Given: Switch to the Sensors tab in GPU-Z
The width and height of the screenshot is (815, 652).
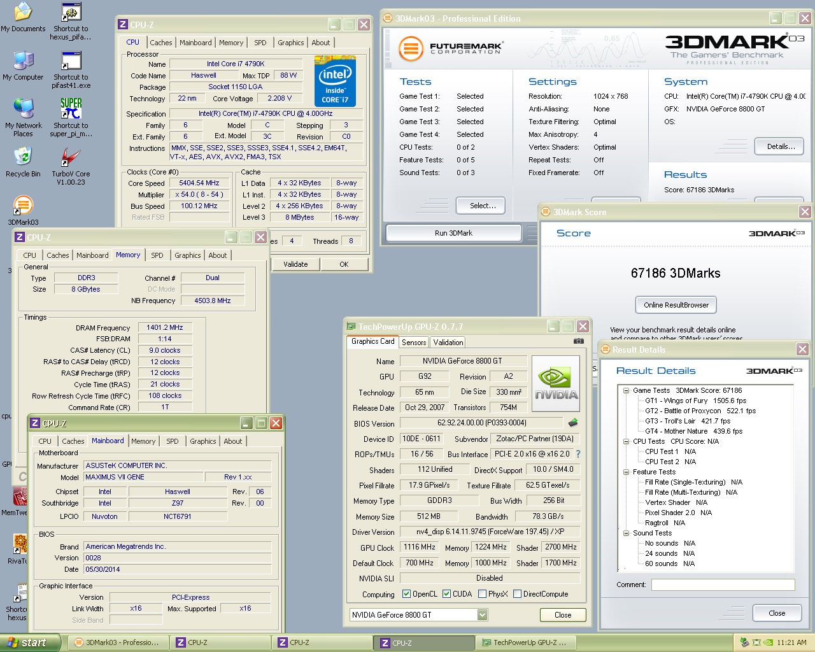Looking at the screenshot, I should [414, 343].
